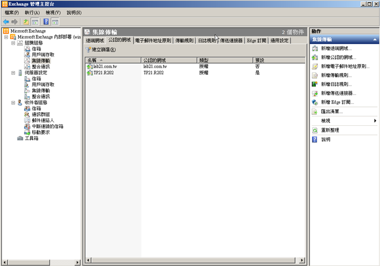The image size is (380, 266).
Task: Expand the 檢視 submenu arrow
Action: (x=375, y=121)
